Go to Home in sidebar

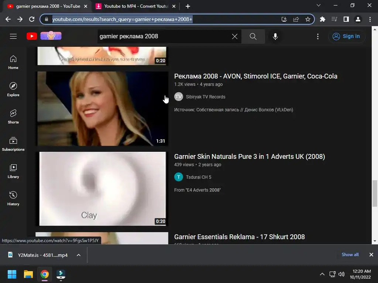click(x=13, y=62)
